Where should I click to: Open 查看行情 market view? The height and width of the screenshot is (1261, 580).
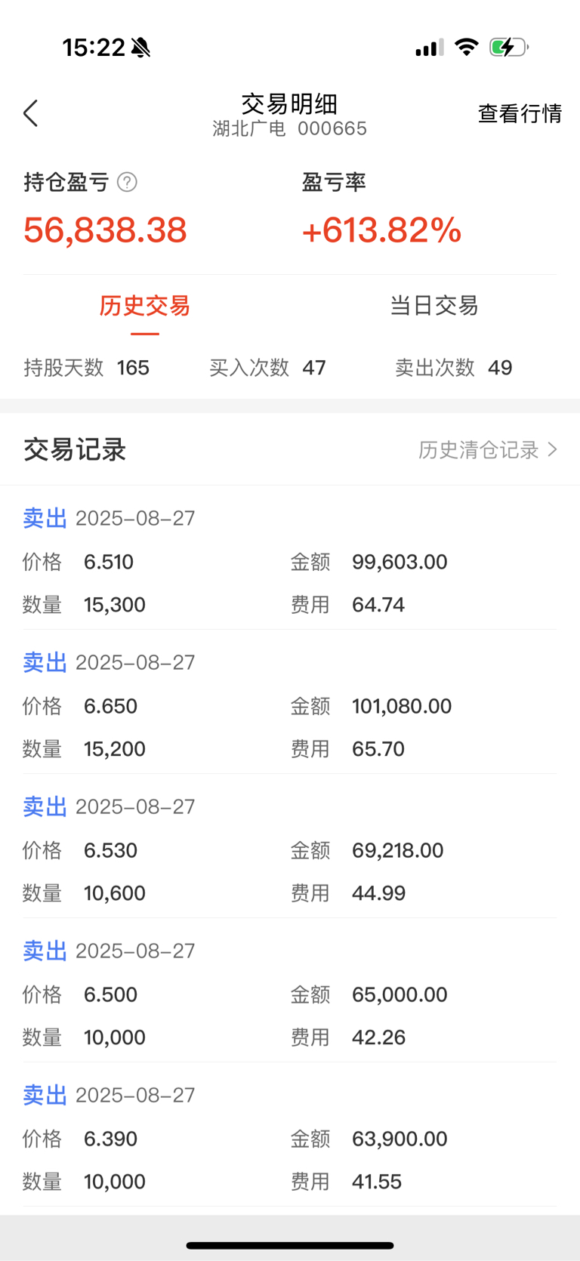pyautogui.click(x=520, y=113)
